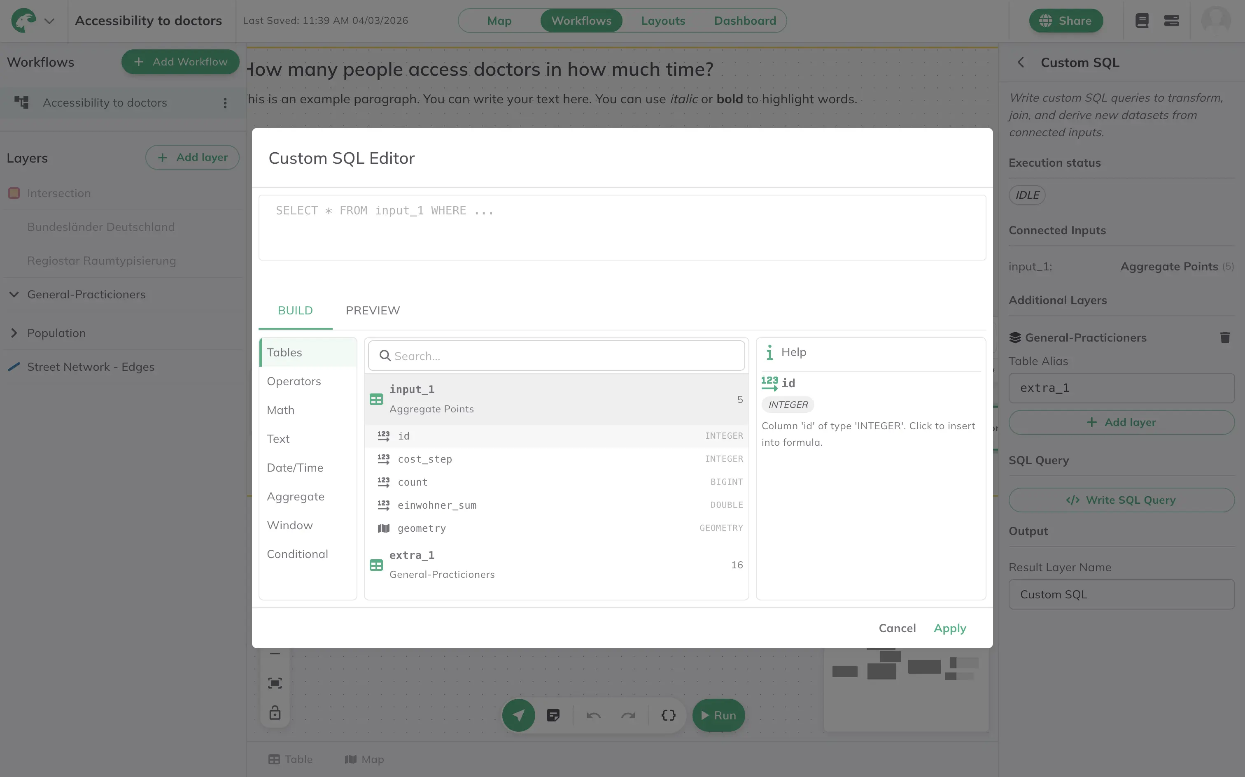Open the Accessibility to doctors workflow options menu
This screenshot has height=777, width=1245.
pos(225,103)
